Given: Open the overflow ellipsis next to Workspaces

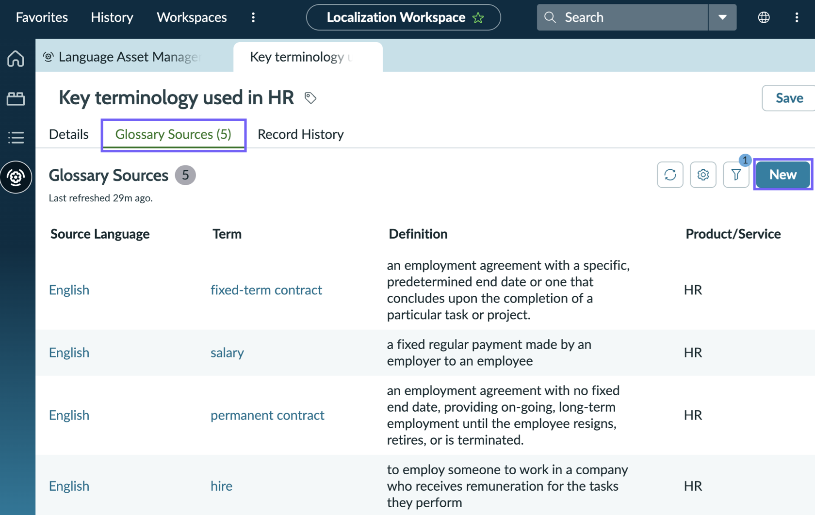Looking at the screenshot, I should tap(253, 17).
